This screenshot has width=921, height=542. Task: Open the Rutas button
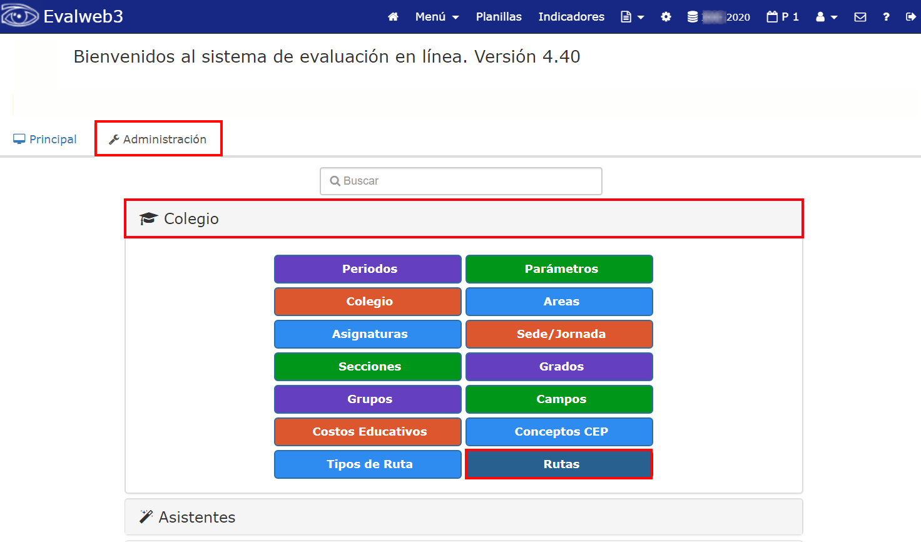point(559,464)
